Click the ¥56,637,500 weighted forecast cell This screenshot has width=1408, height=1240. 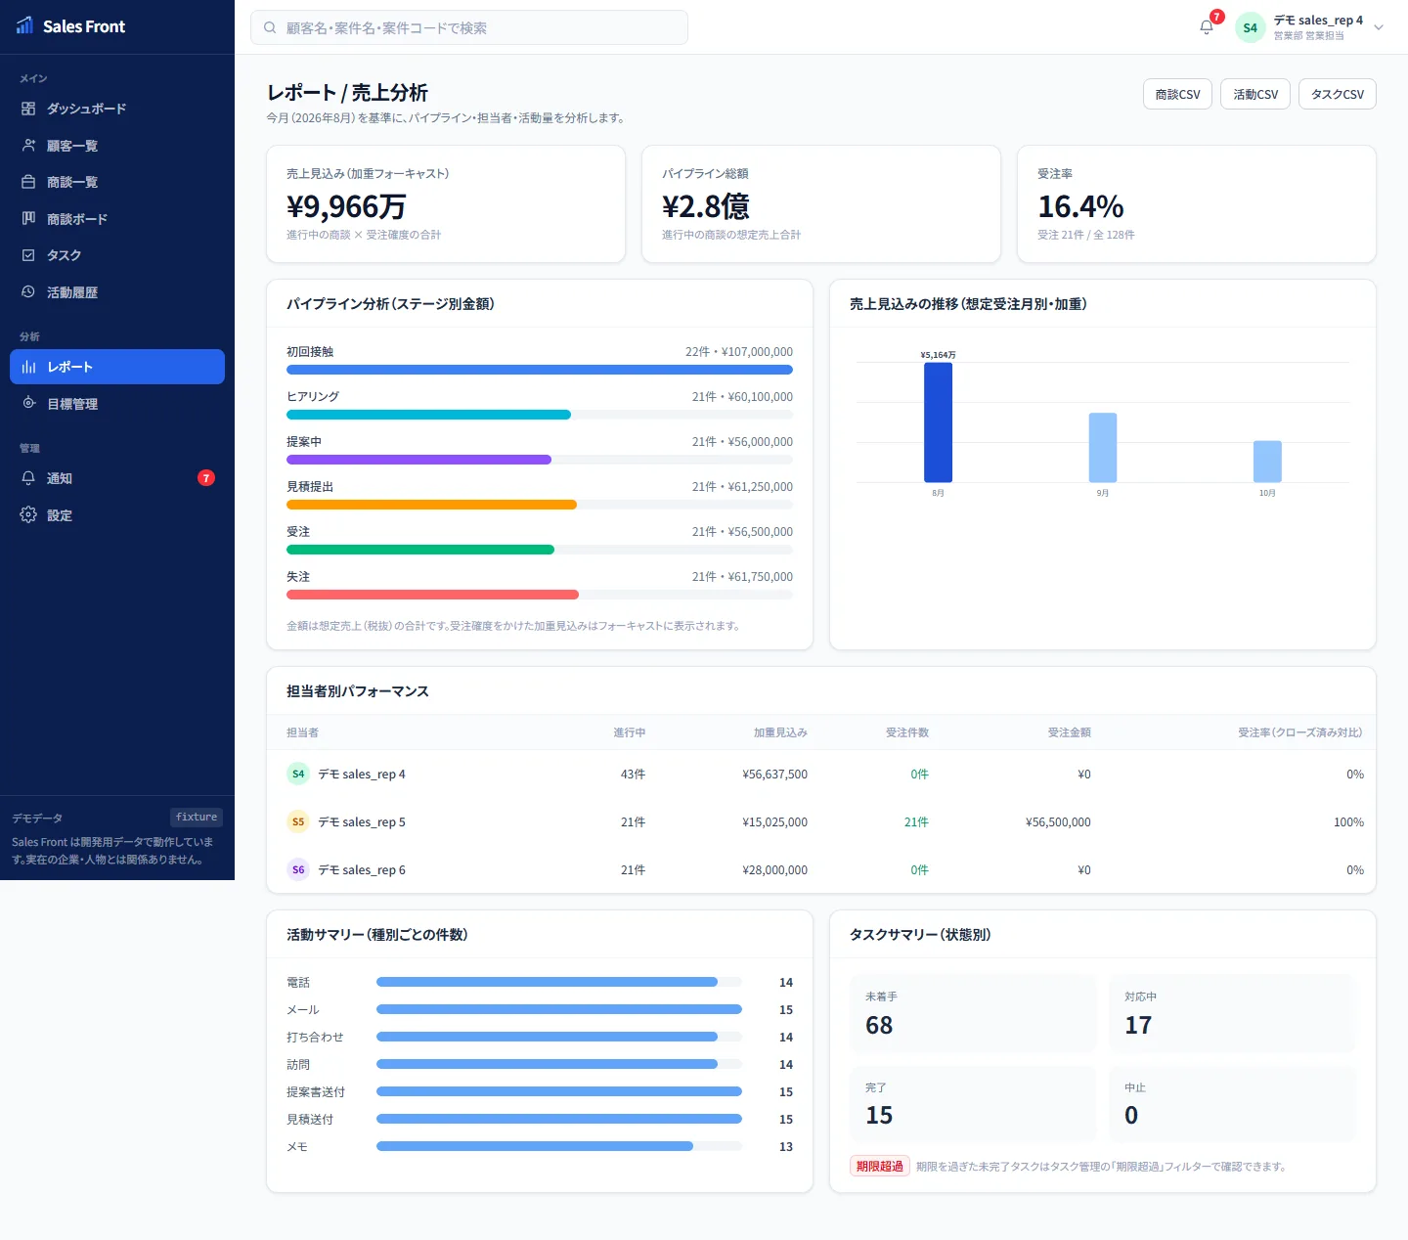point(775,775)
